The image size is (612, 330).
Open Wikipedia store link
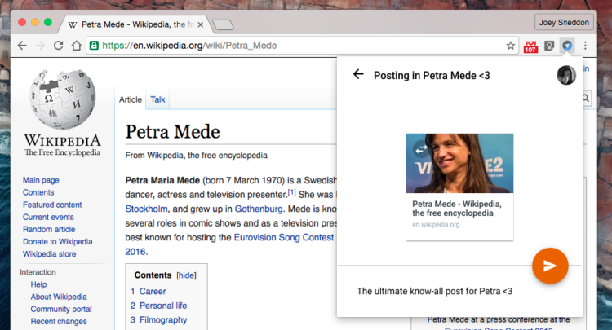(x=49, y=254)
